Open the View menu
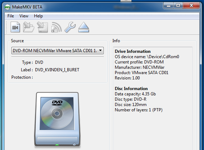 tap(24, 16)
